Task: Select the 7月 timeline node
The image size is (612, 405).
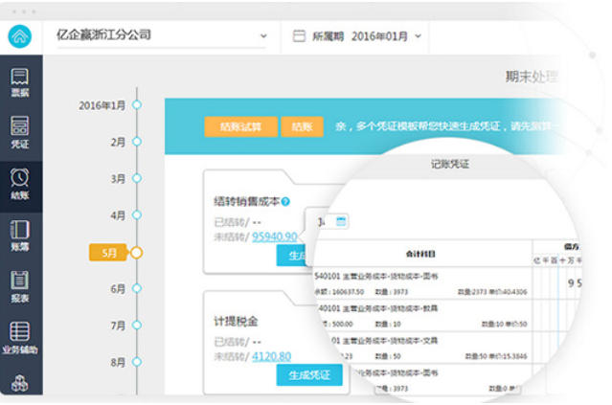Action: tap(137, 325)
